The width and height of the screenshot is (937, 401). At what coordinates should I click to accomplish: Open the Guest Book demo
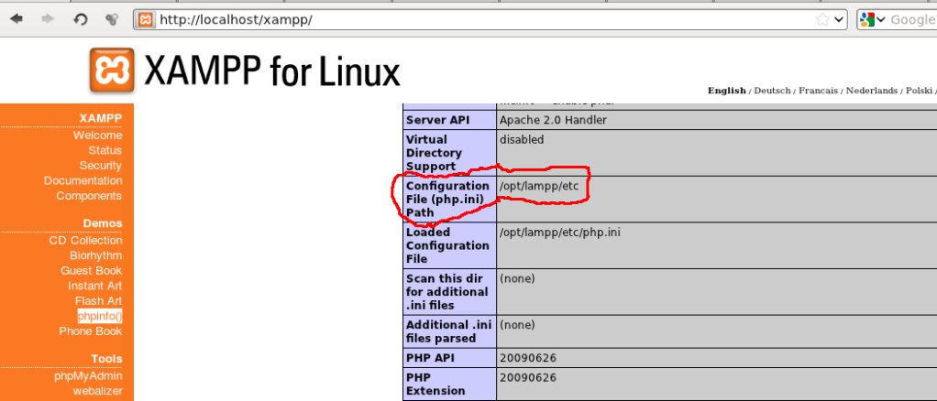tap(91, 271)
